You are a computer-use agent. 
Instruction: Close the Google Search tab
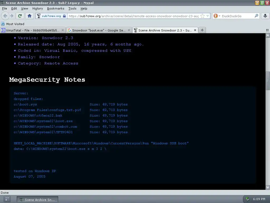pyautogui.click(x=129, y=30)
